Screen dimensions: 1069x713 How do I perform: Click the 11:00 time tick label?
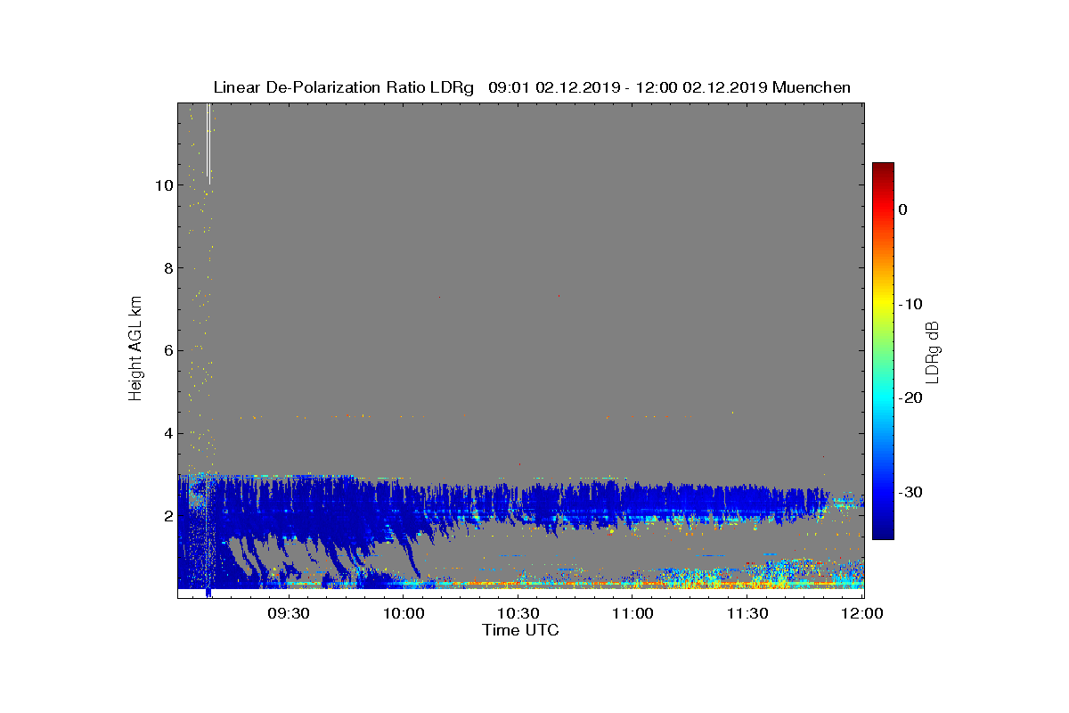(633, 613)
